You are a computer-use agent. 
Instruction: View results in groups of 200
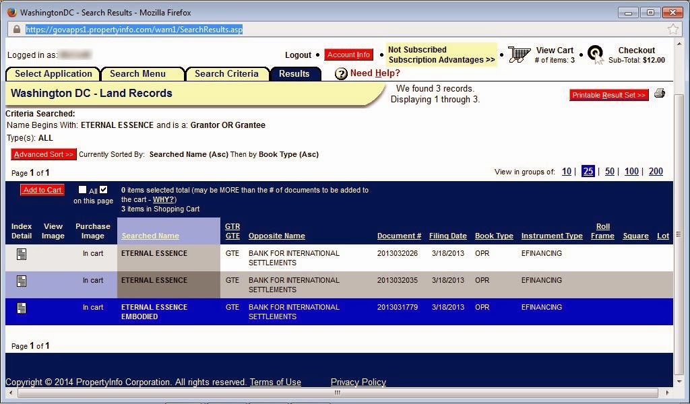pyautogui.click(x=656, y=172)
